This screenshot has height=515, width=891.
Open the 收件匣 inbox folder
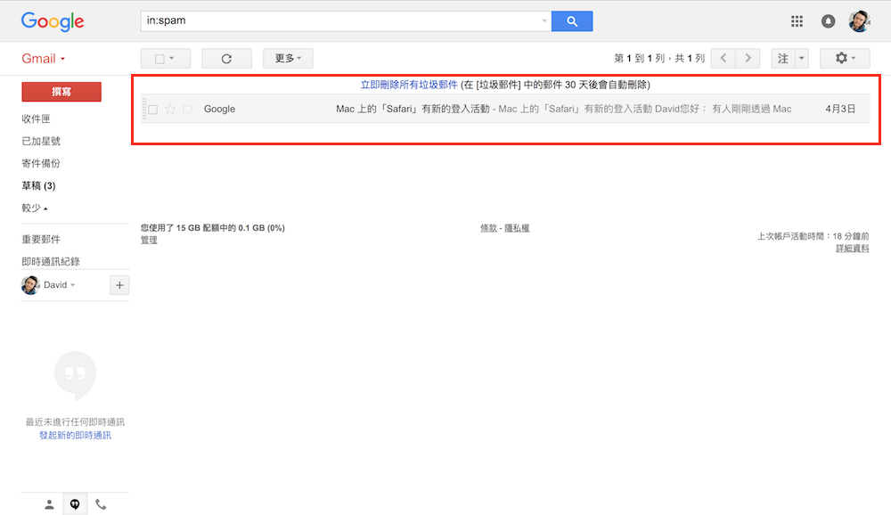pos(36,119)
